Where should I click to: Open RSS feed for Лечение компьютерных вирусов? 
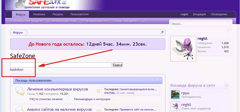(98, 91)
